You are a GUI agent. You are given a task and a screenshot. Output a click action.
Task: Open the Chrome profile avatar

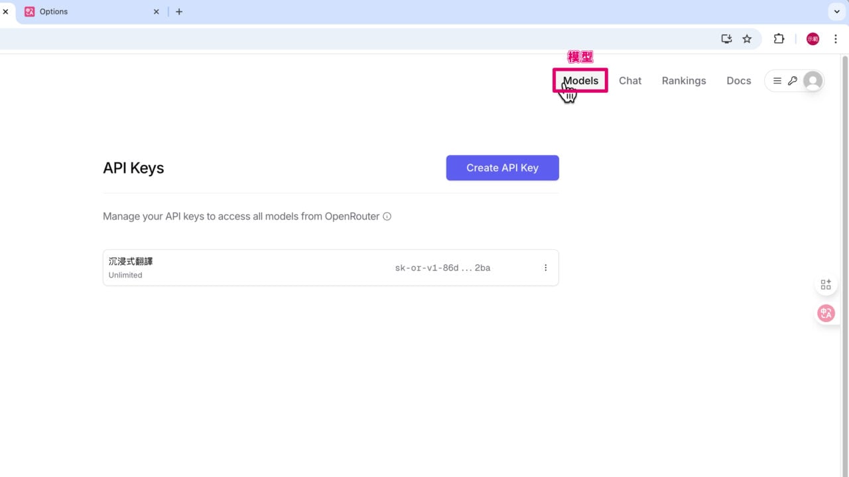coord(813,39)
